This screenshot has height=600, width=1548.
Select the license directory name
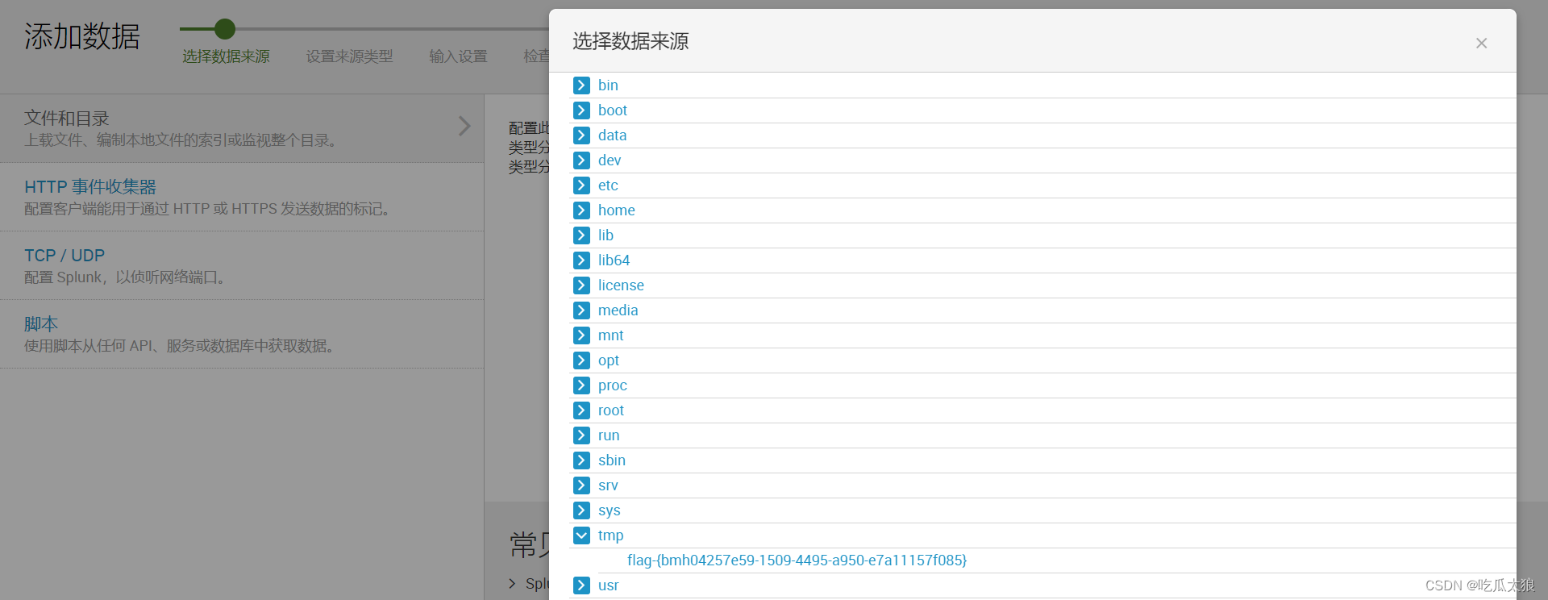point(621,285)
